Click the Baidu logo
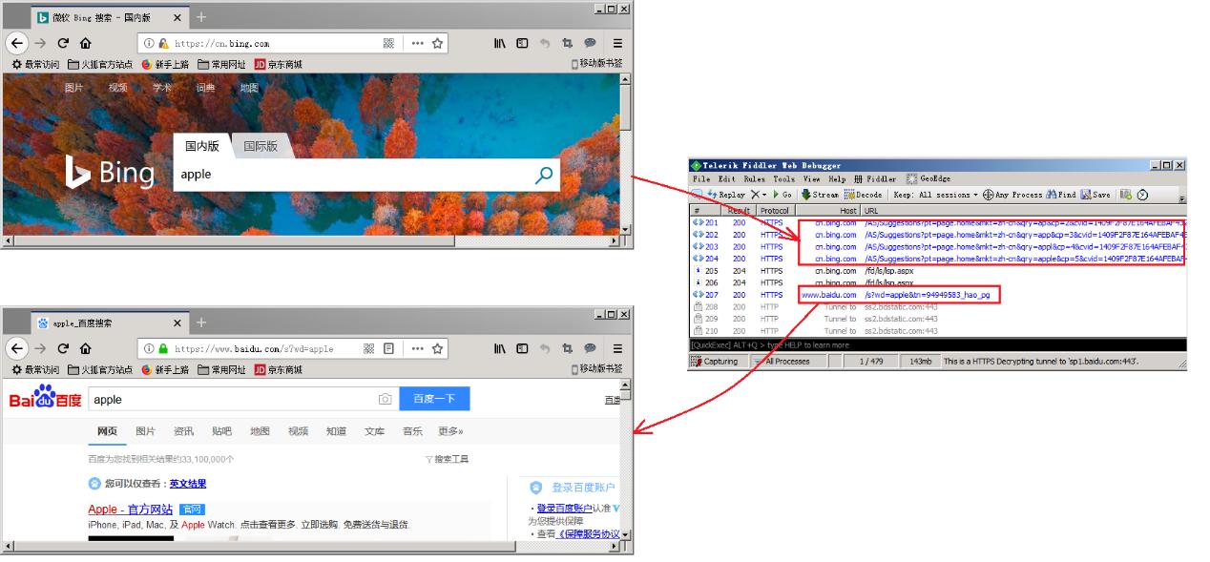Image resolution: width=1210 pixels, height=562 pixels. point(45,397)
